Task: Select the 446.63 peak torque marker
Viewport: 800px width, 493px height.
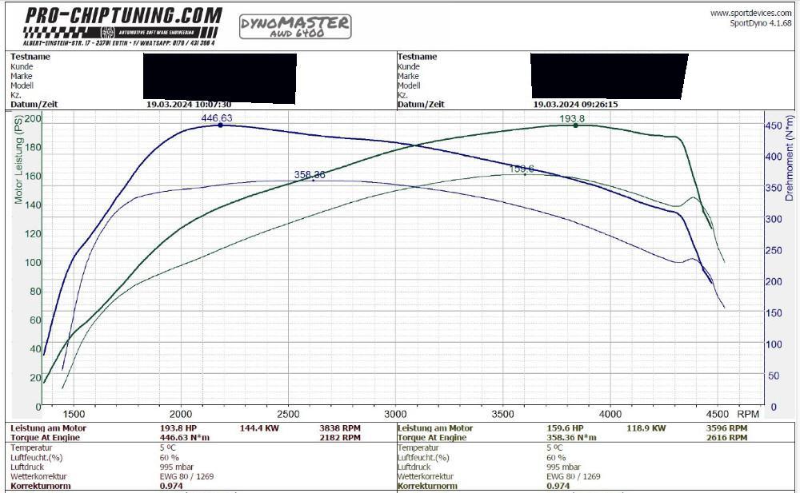Action: 220,125
